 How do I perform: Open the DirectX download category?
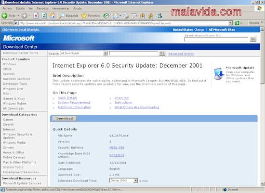coord(8,124)
